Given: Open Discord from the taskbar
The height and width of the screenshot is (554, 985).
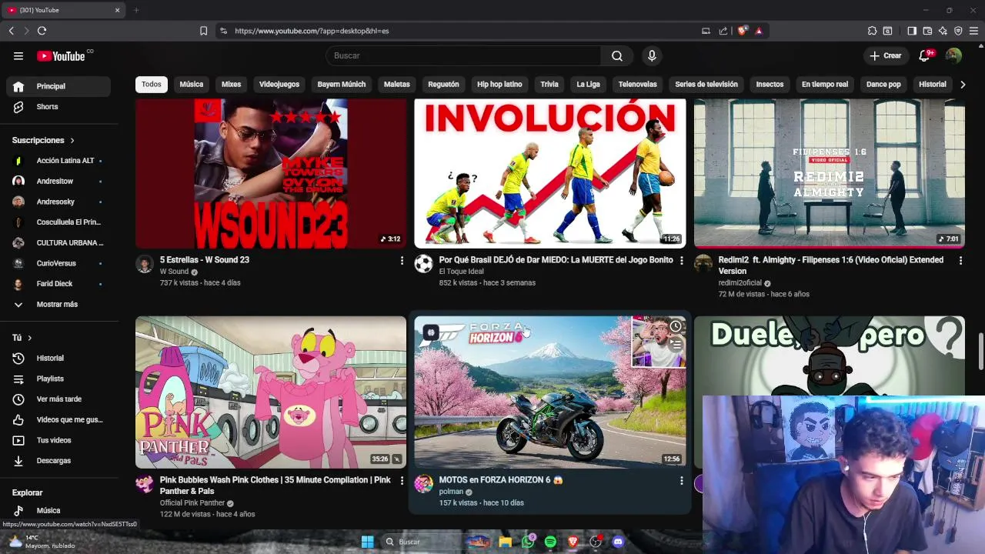Looking at the screenshot, I should click(x=618, y=542).
